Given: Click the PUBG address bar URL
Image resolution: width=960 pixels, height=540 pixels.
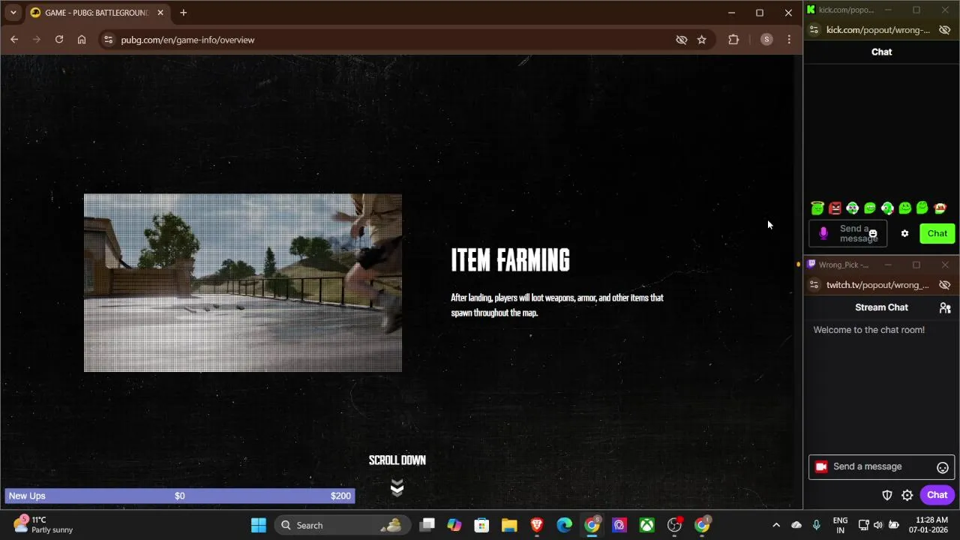Looking at the screenshot, I should [187, 40].
